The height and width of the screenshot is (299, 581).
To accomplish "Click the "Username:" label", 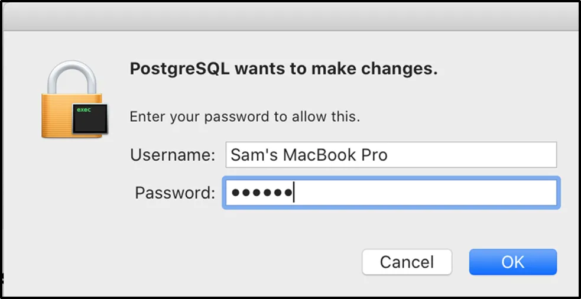I will pyautogui.click(x=173, y=155).
